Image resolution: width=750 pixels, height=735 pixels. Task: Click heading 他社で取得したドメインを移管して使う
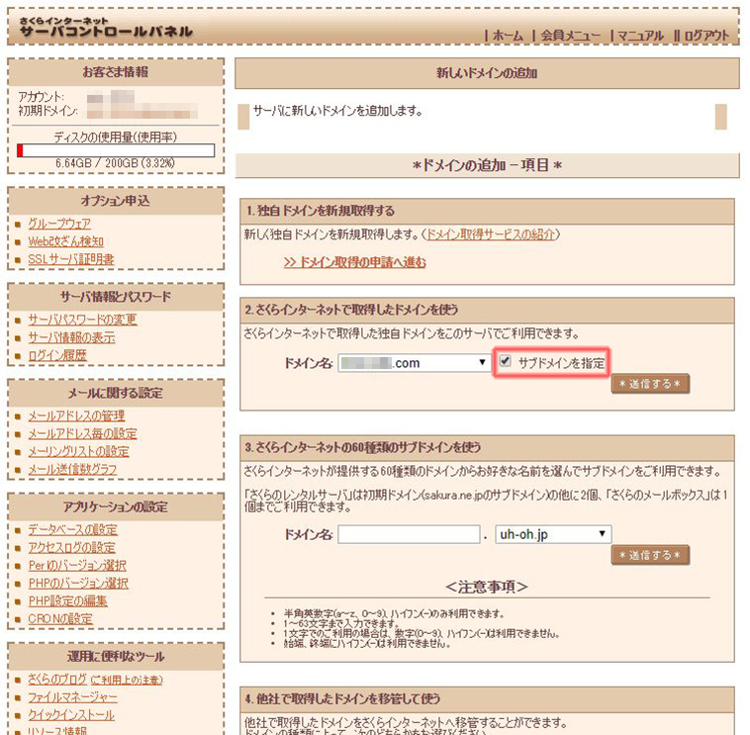(342, 699)
